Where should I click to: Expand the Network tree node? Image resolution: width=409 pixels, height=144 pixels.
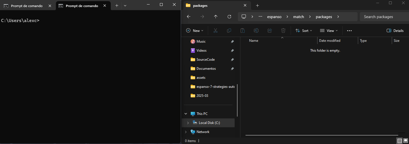(x=186, y=132)
